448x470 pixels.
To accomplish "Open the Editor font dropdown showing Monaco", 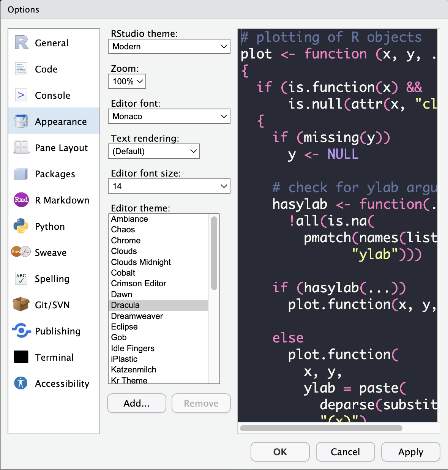I will 169,116.
